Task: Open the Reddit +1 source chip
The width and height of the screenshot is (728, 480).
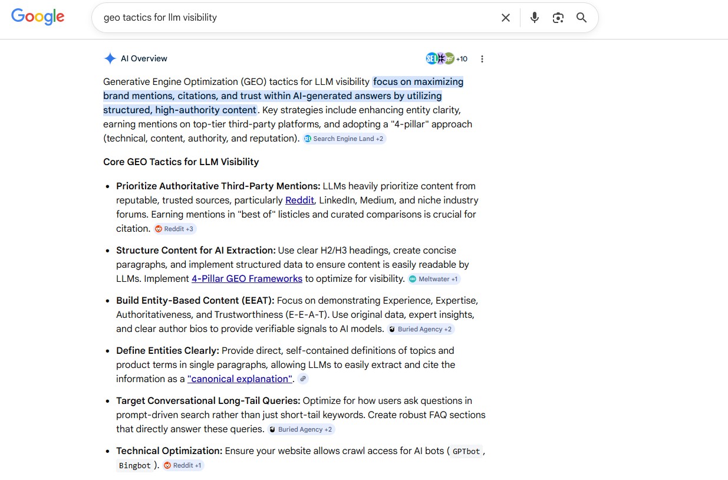Action: [183, 465]
